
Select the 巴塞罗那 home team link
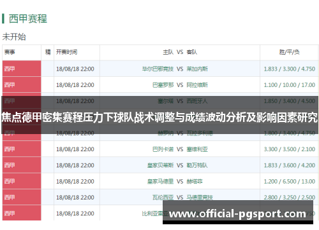pos(163,85)
